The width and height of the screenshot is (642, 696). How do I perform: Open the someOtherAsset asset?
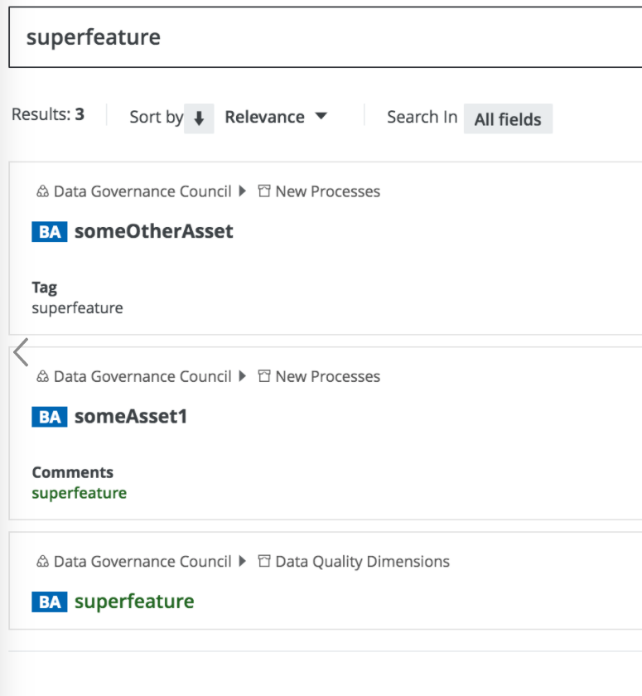153,231
